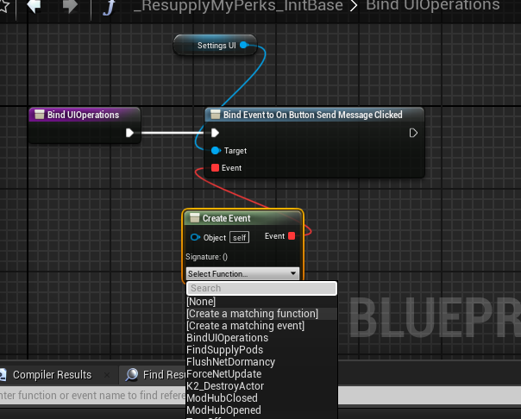The height and width of the screenshot is (419, 521).
Task: Click the Settings UI output pin
Action: click(244, 45)
